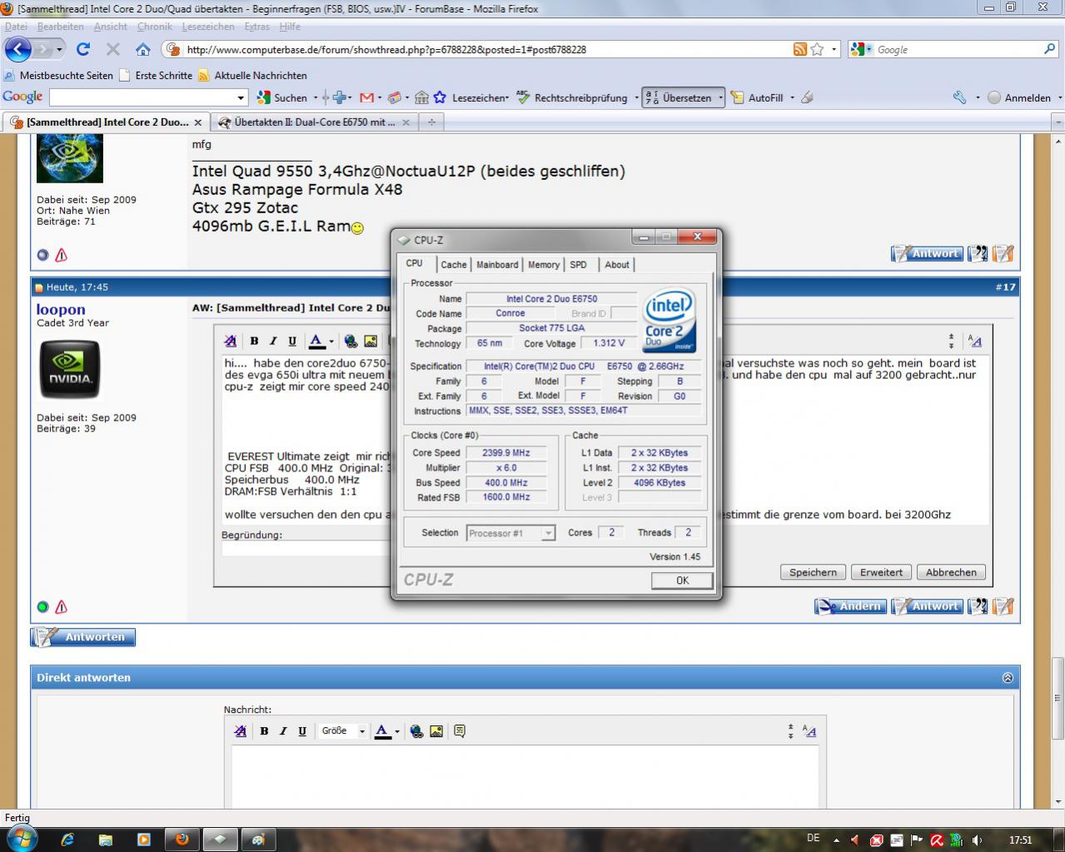Insert image icon in Direkt antworten editor
The image size is (1065, 852).
[x=436, y=730]
